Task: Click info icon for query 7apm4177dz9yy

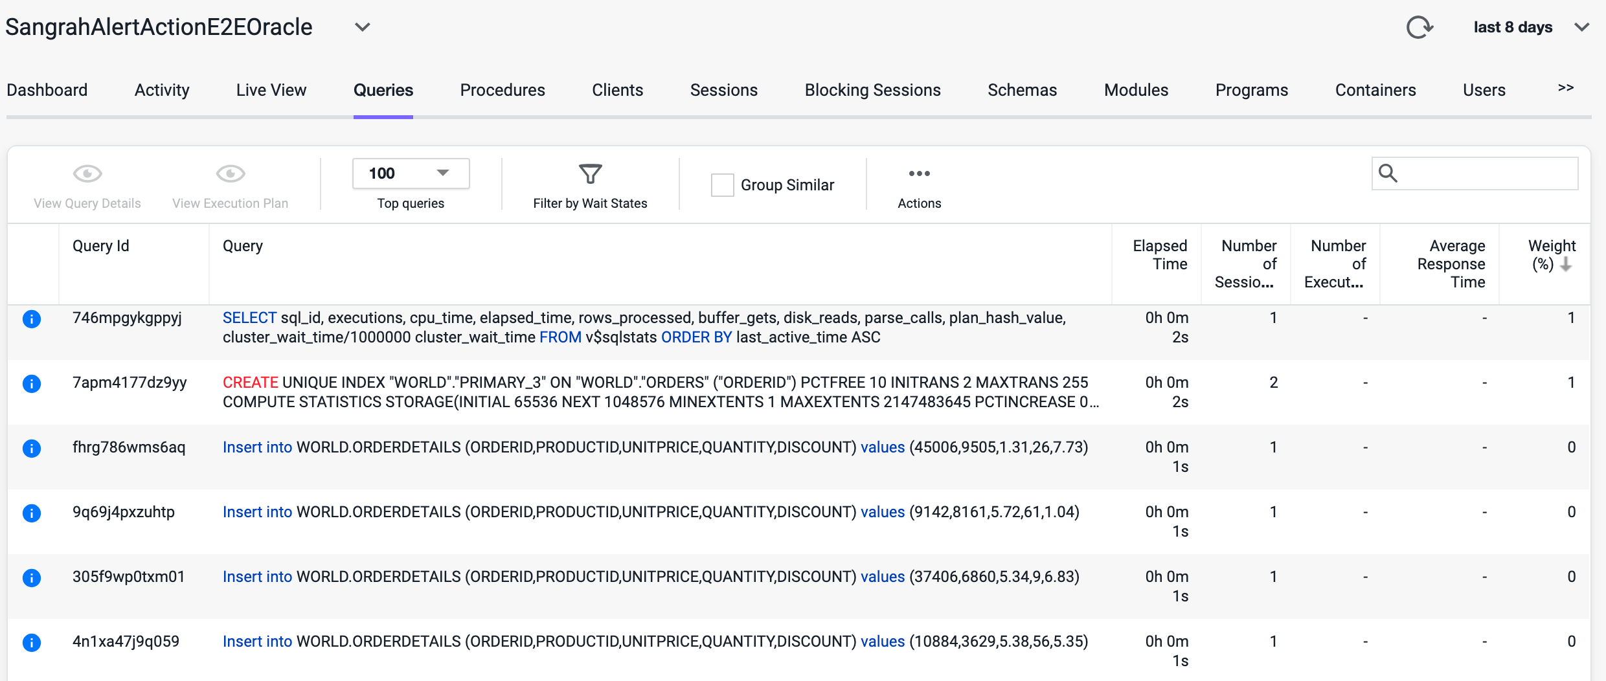Action: tap(32, 384)
